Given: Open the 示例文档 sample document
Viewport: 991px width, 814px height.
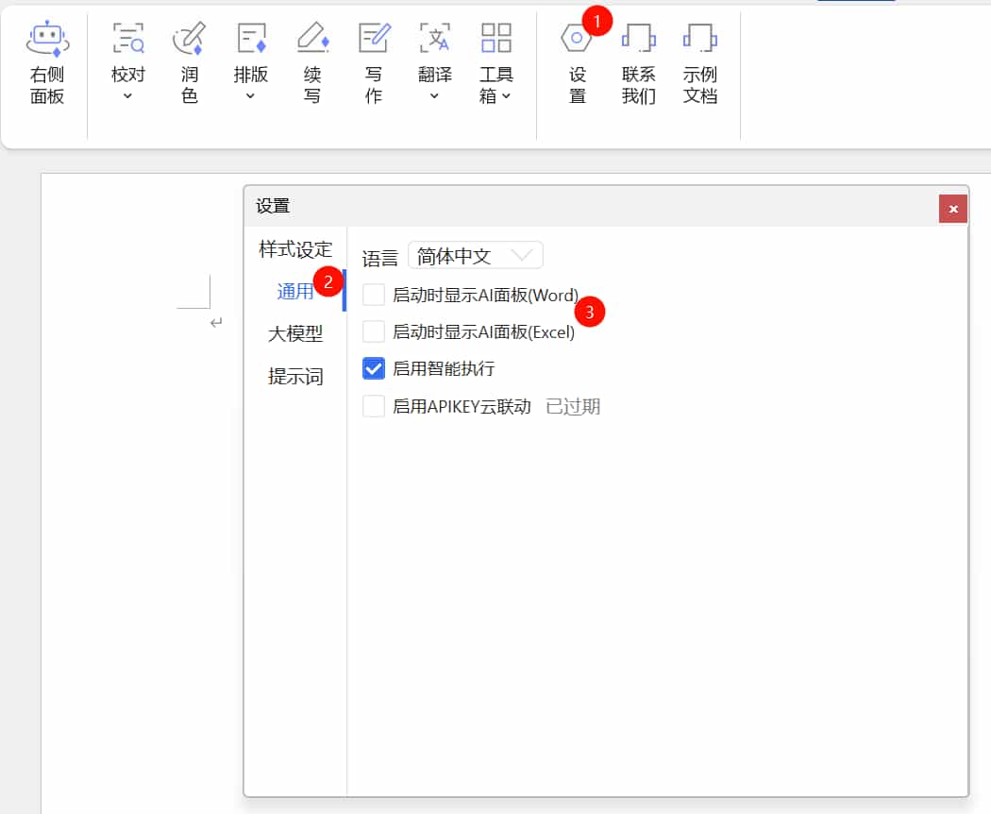Looking at the screenshot, I should coord(699,39).
